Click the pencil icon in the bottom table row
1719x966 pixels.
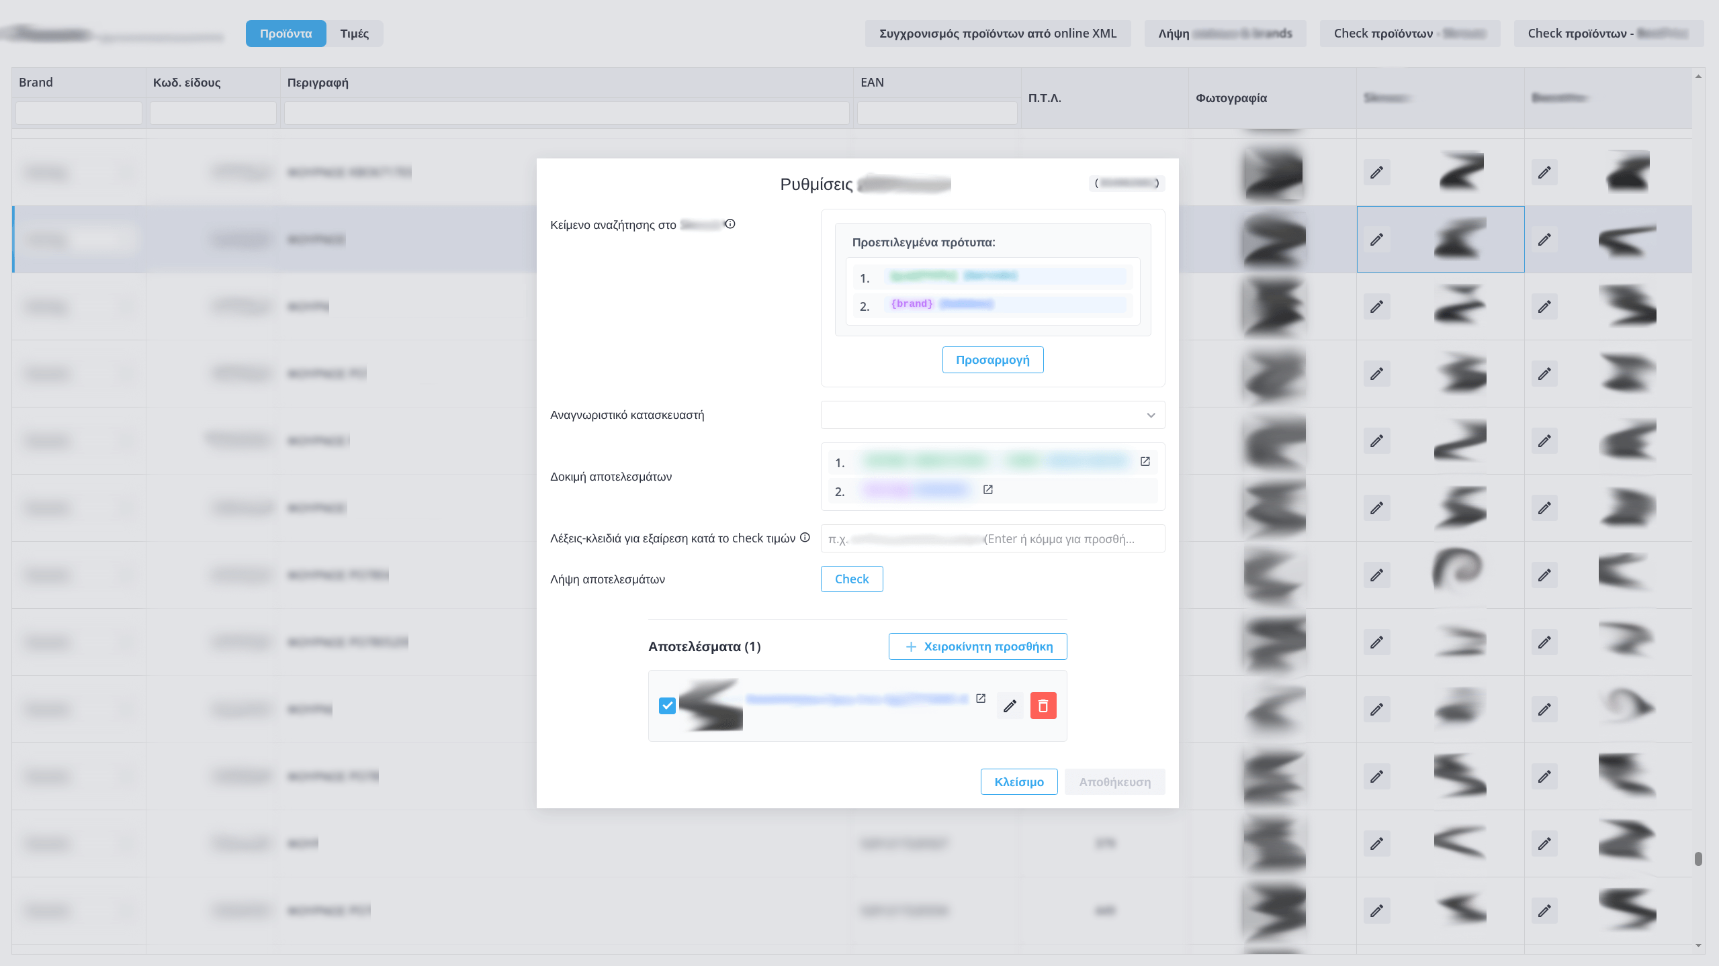[x=1376, y=910]
